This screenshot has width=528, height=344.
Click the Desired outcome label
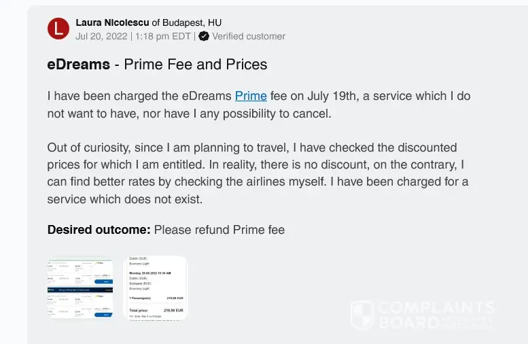click(99, 230)
